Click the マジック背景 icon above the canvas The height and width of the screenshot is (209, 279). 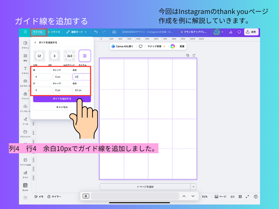tap(154, 46)
